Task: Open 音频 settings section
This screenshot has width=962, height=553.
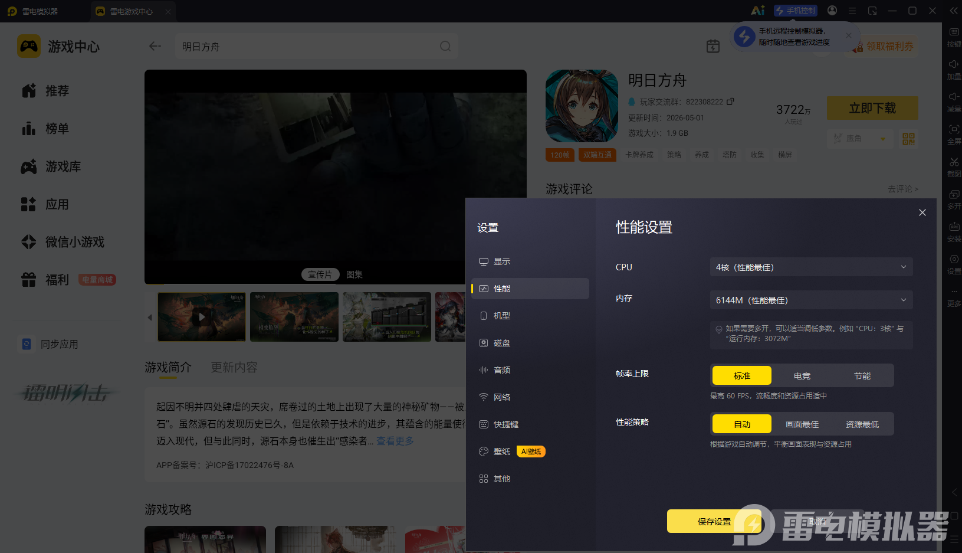Action: [530, 370]
